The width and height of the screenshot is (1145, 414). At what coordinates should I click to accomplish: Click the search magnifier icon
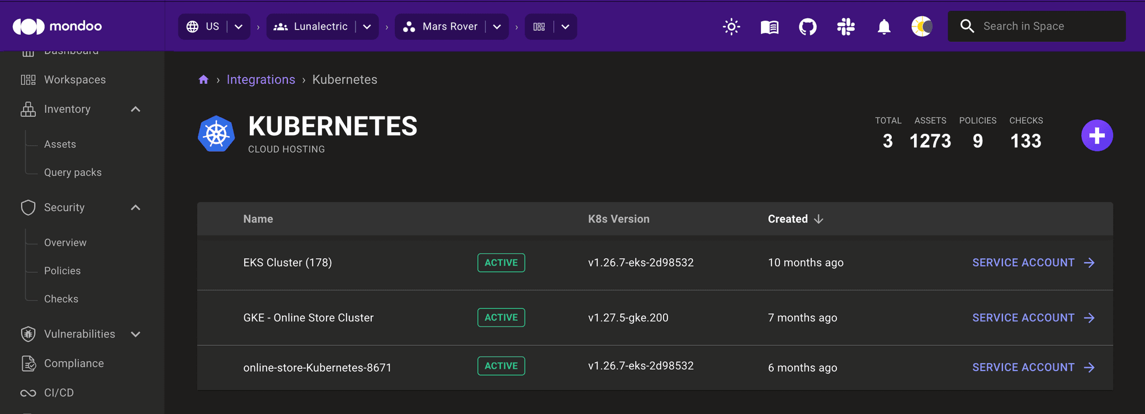point(967,26)
